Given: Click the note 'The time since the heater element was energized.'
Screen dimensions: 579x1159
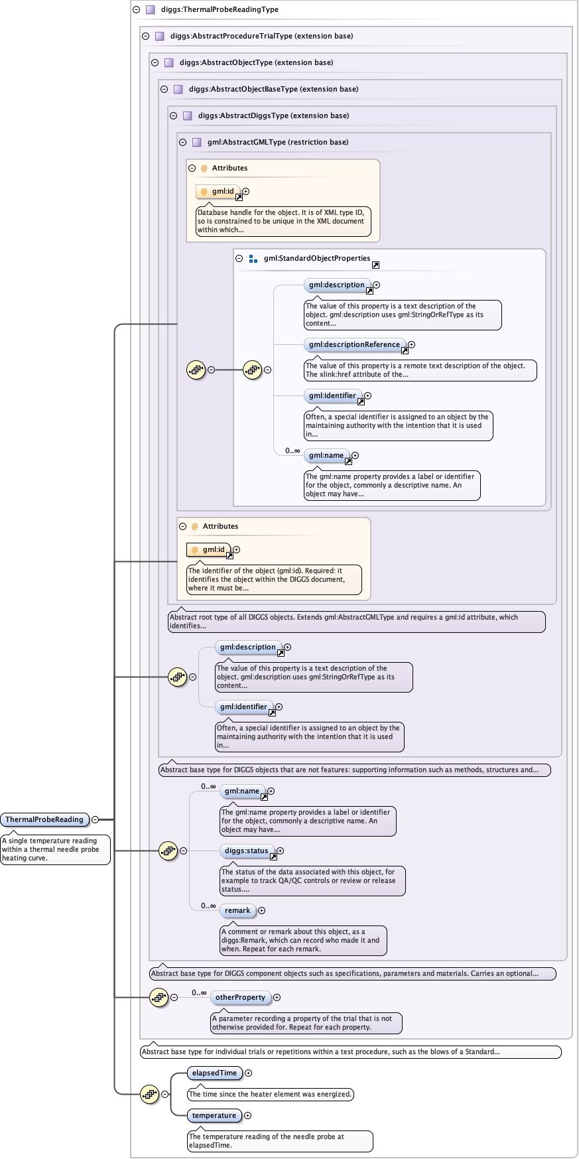Looking at the screenshot, I should point(271,1095).
